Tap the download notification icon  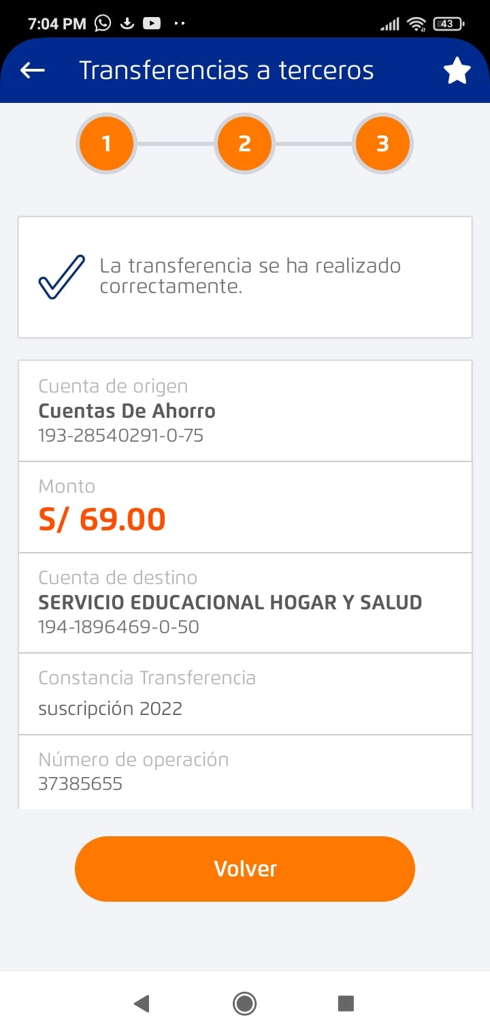(x=127, y=23)
